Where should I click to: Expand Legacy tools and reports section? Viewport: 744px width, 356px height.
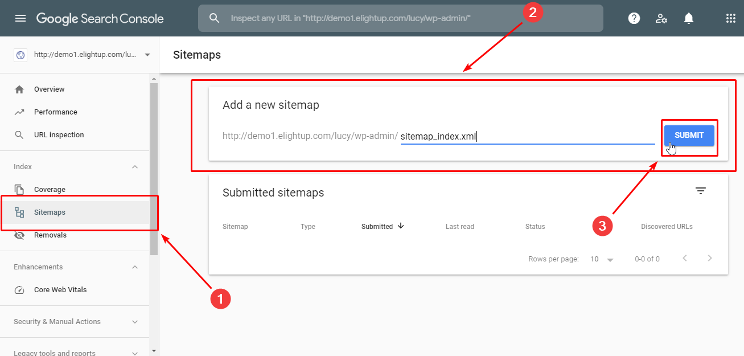click(x=135, y=353)
